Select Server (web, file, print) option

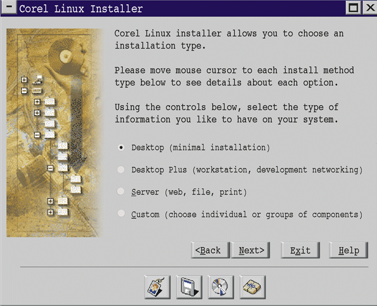click(121, 192)
